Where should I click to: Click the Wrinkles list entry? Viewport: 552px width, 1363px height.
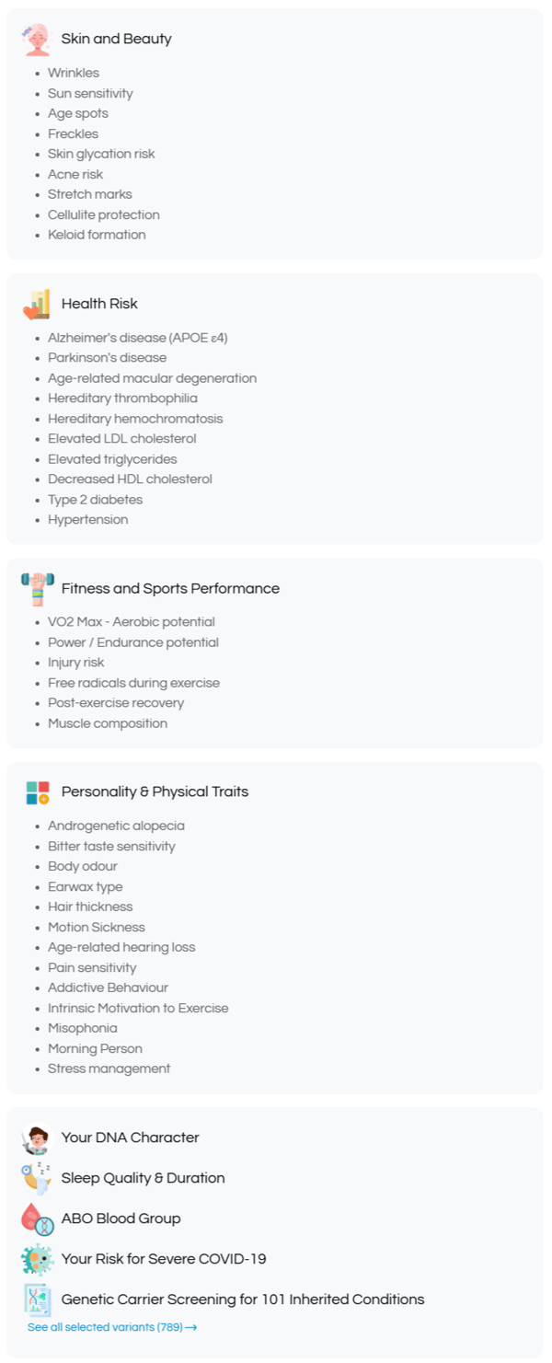(x=74, y=74)
